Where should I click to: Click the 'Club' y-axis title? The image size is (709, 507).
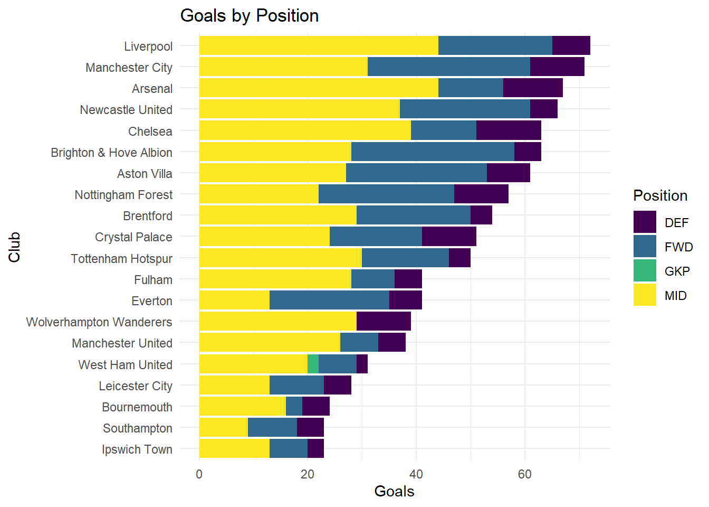click(14, 247)
